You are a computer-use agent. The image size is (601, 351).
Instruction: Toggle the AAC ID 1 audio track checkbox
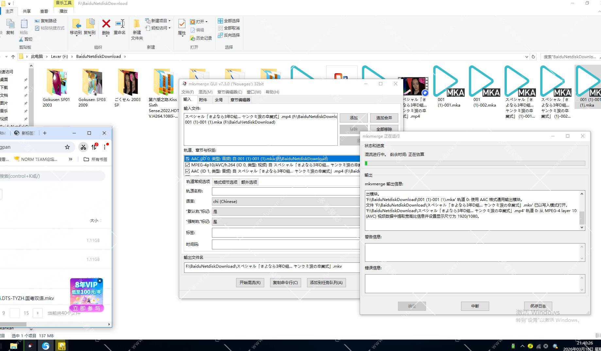click(187, 171)
